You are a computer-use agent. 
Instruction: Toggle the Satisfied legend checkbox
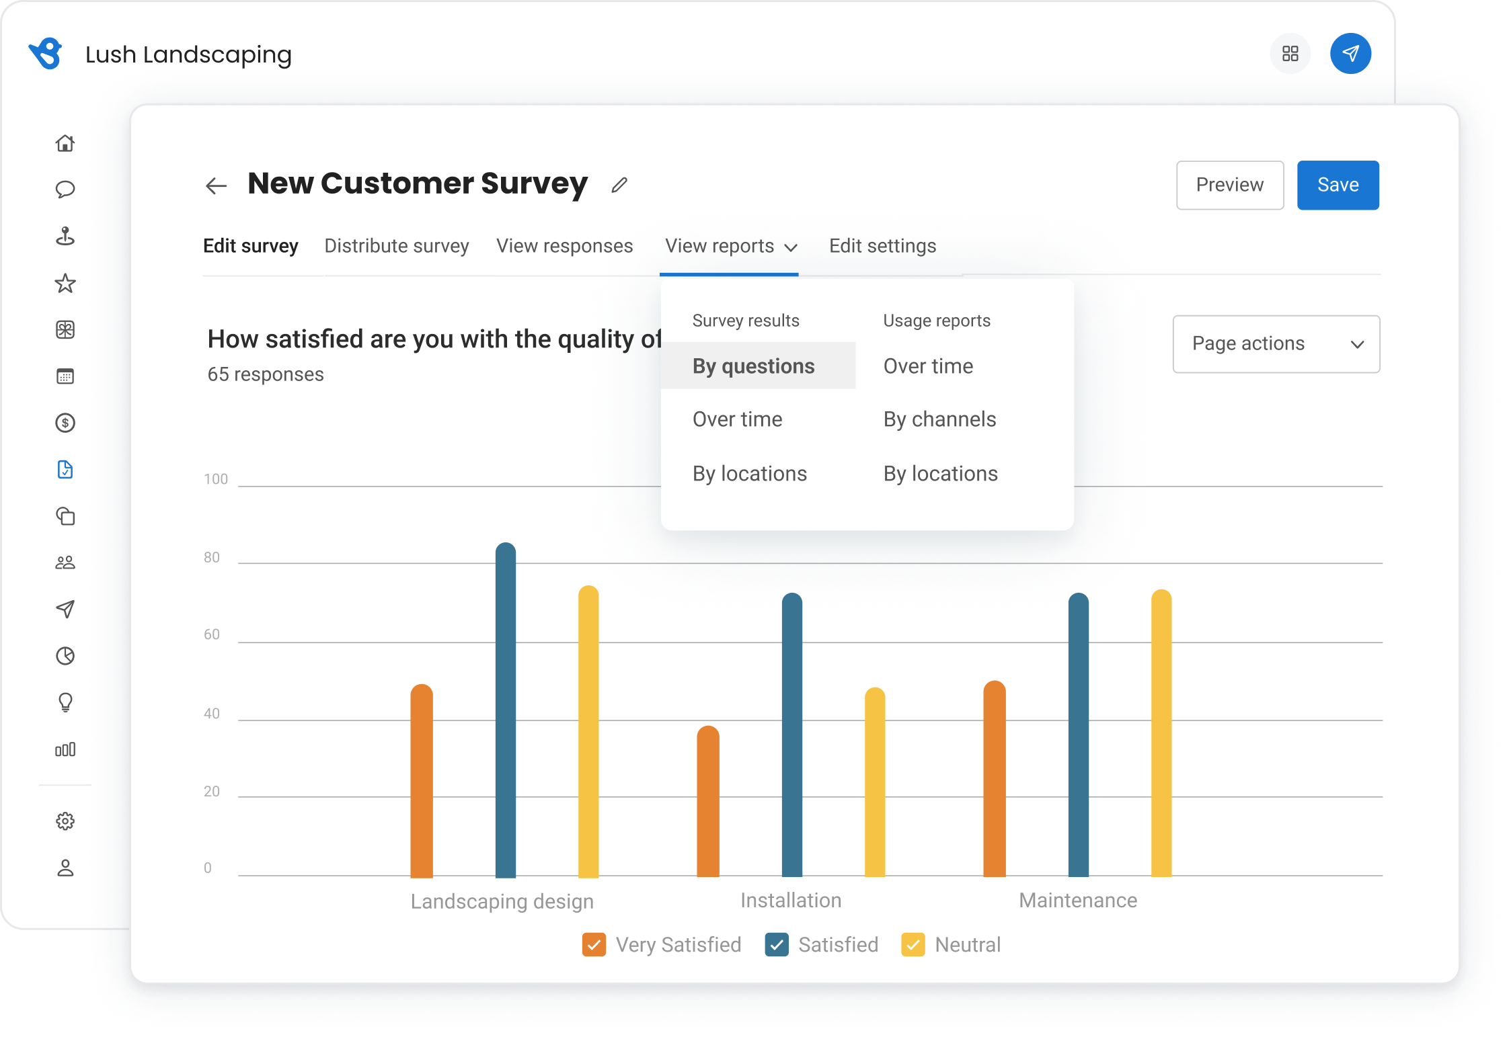point(777,945)
